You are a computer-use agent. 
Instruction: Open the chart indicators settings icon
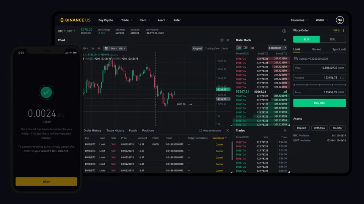[106, 48]
